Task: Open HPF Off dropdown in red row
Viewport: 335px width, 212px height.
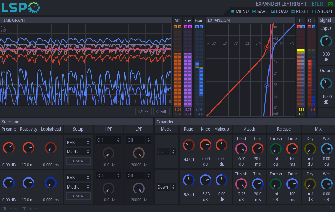Action: tap(108, 140)
